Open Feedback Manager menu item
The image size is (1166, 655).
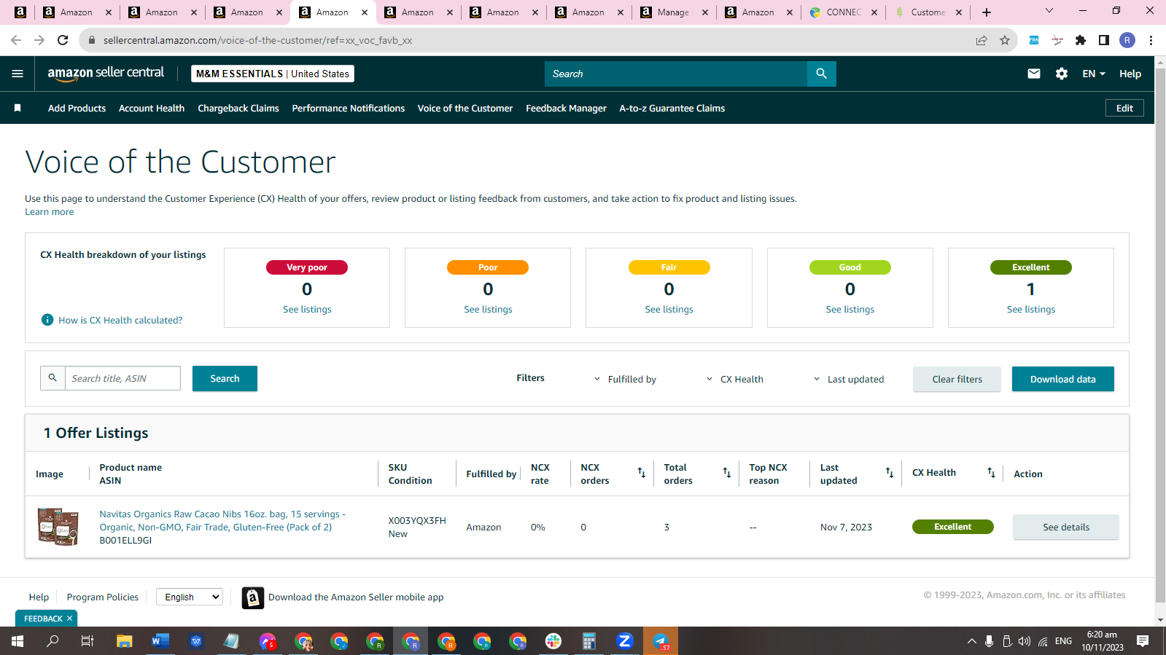pos(566,108)
